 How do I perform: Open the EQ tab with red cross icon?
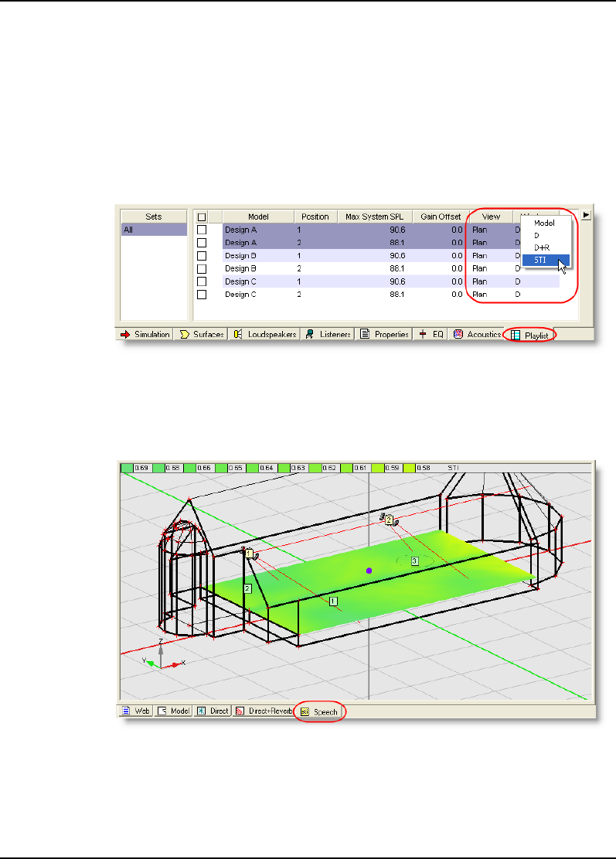point(430,334)
